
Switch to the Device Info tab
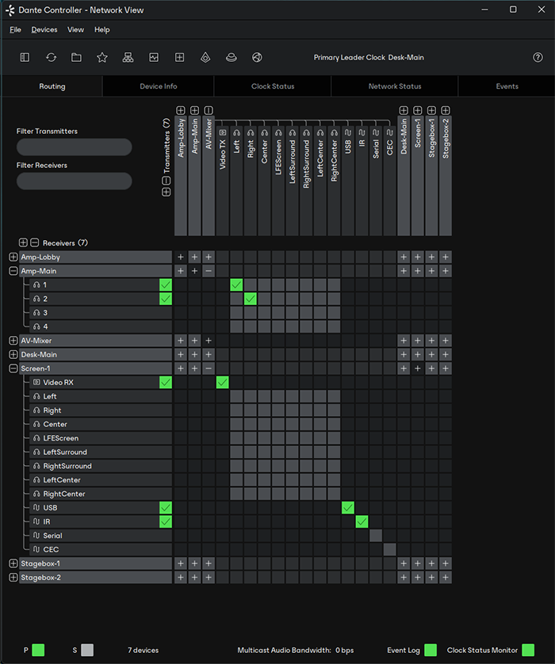159,86
